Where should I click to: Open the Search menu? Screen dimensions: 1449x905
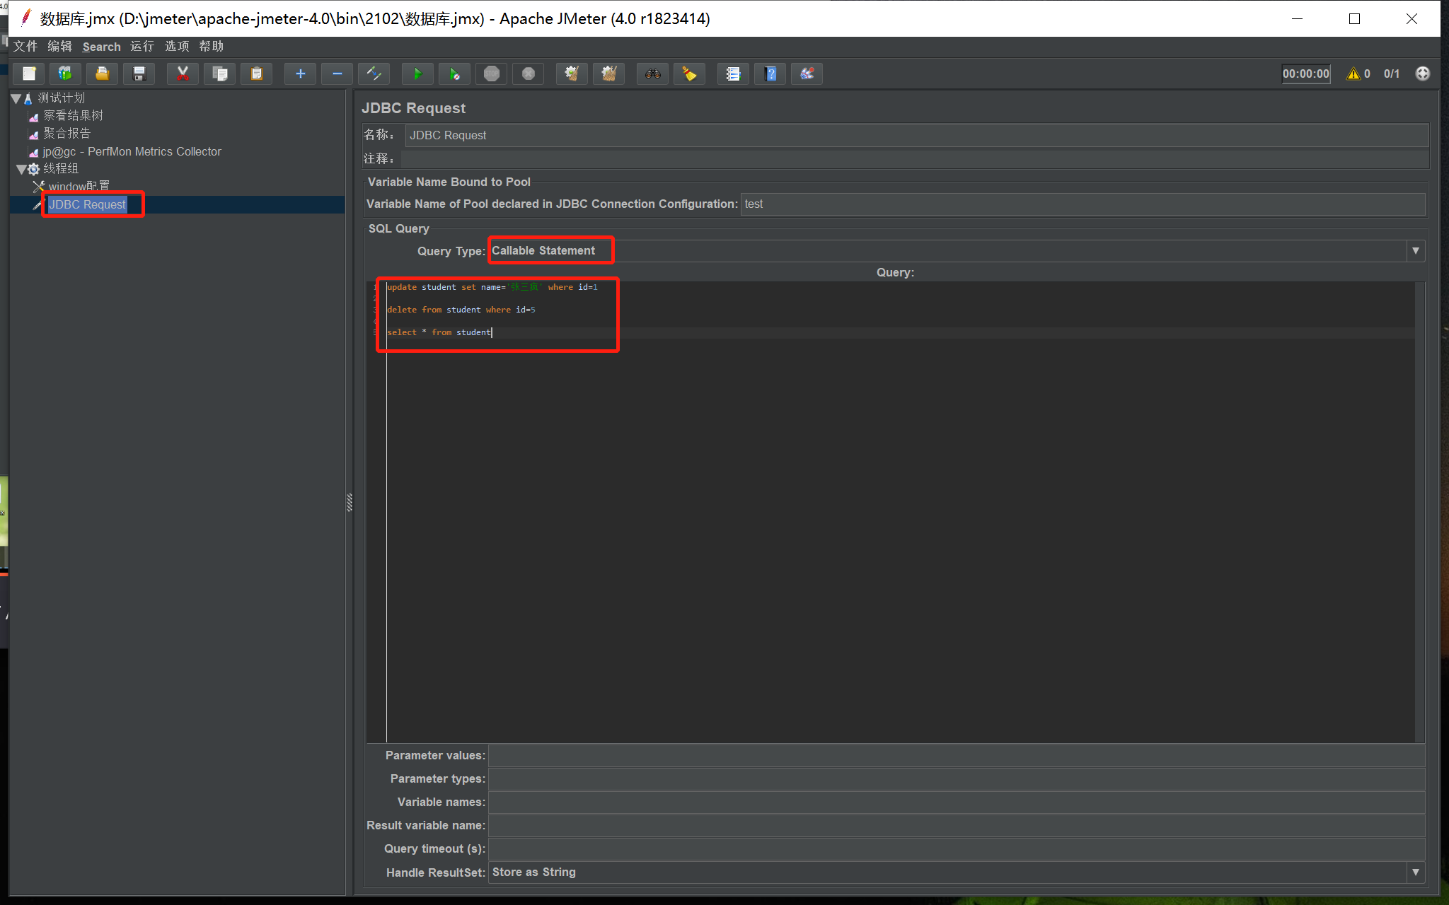click(x=101, y=47)
